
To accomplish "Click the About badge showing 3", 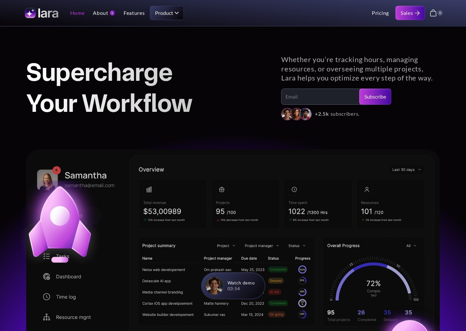I will point(112,13).
